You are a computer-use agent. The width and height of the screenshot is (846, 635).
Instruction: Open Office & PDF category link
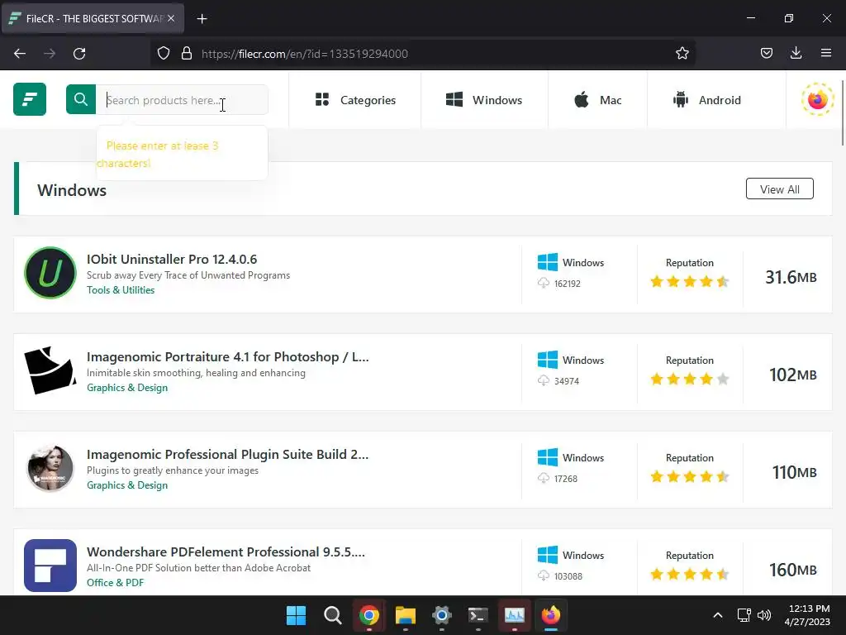point(116,583)
